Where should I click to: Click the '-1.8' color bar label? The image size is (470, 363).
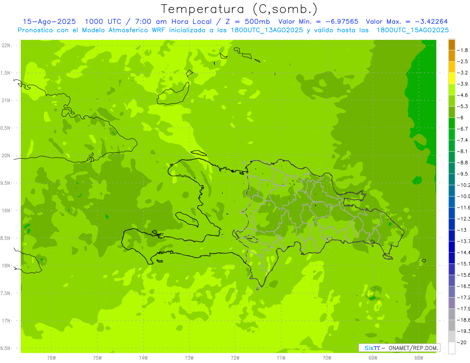pyautogui.click(x=463, y=50)
